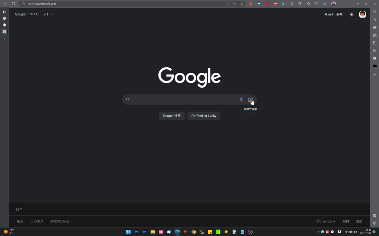379x236 pixels.
Task: Open the Googleについて link
Action: 27,14
